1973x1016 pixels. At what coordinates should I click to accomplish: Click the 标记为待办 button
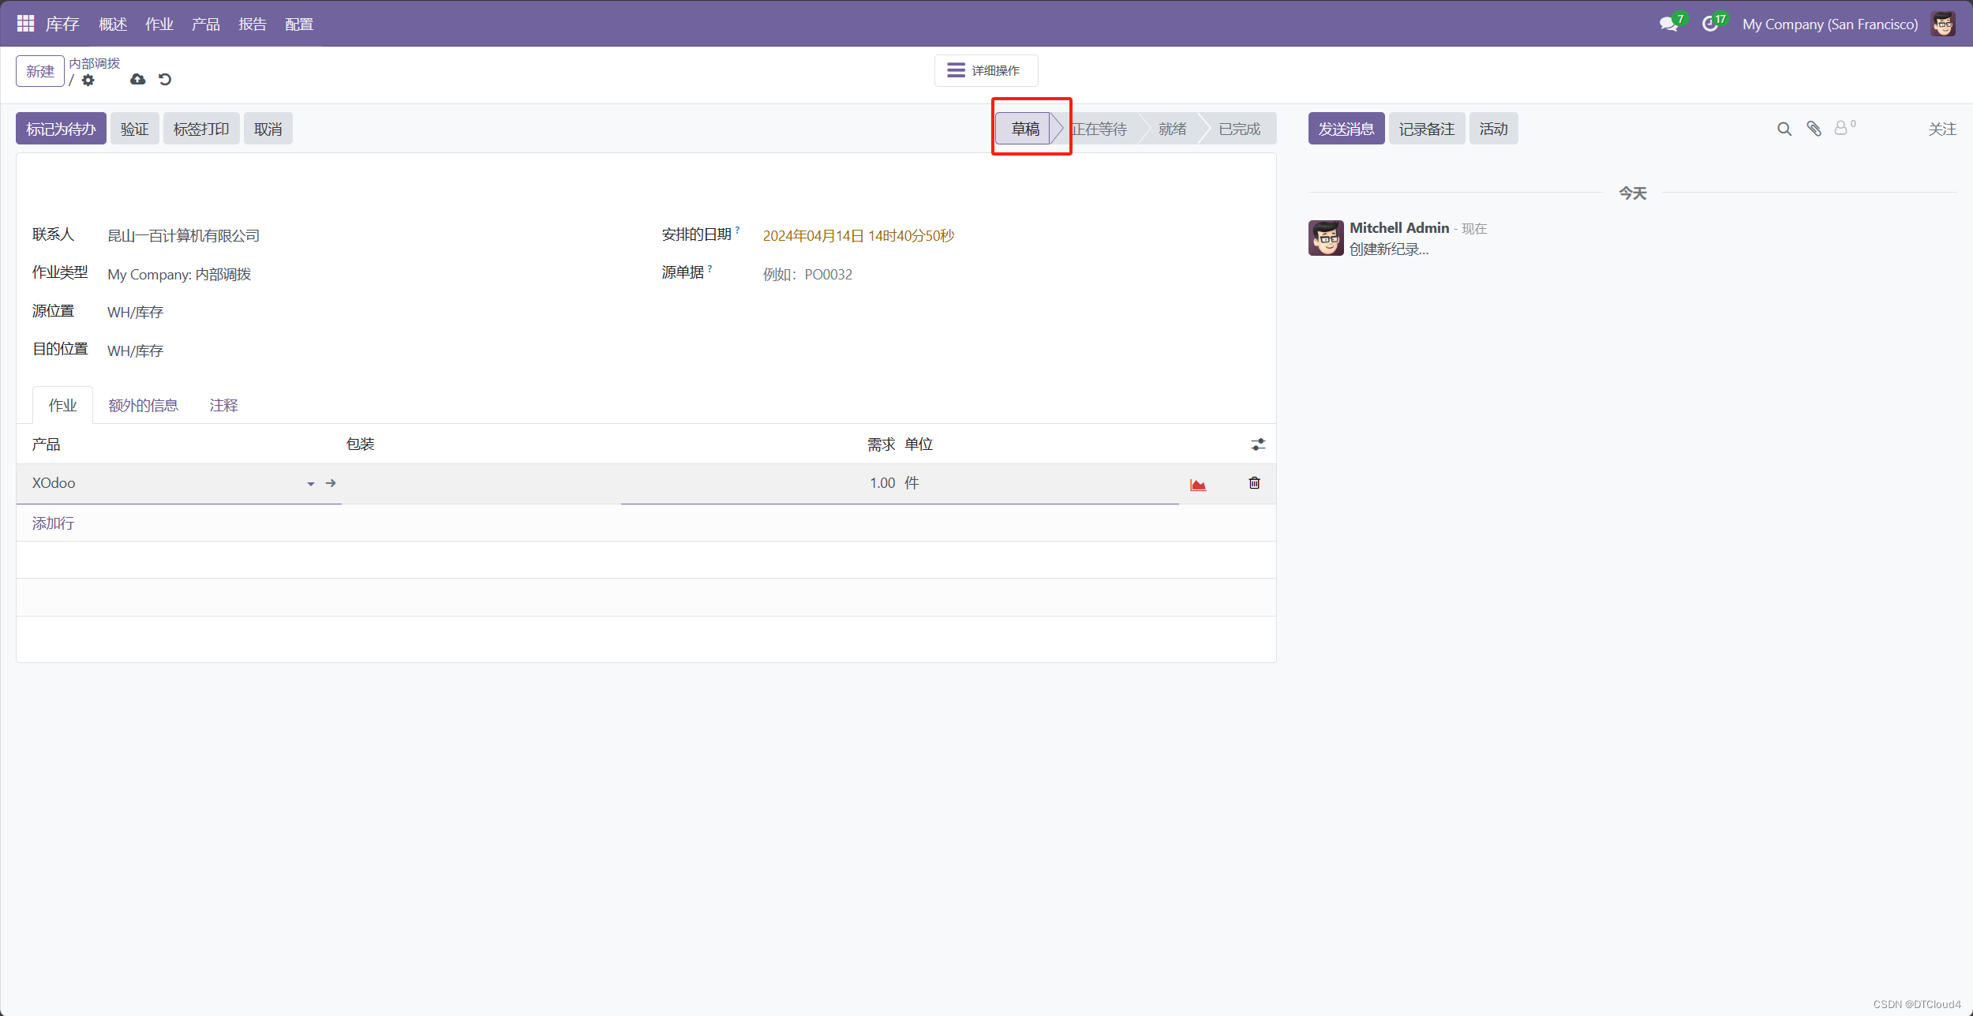(61, 129)
